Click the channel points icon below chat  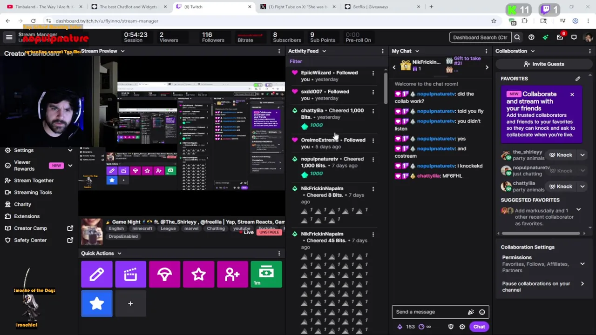tap(421, 327)
